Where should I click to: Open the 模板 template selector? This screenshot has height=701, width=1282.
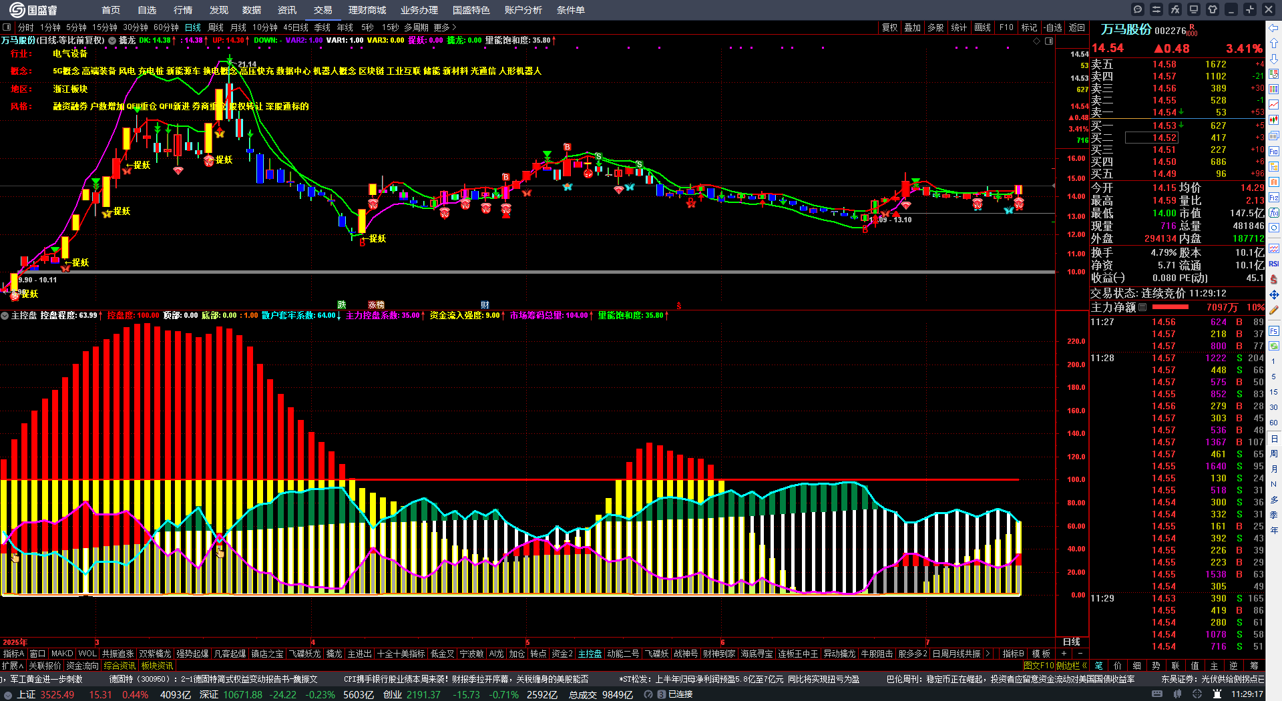point(1041,654)
